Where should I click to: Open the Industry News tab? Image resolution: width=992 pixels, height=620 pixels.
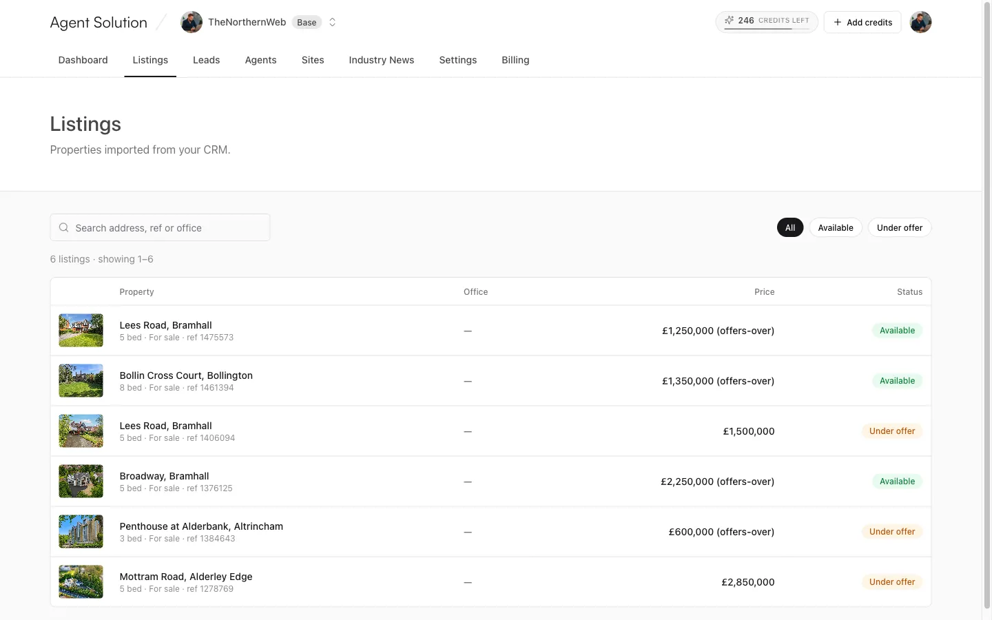tap(381, 60)
